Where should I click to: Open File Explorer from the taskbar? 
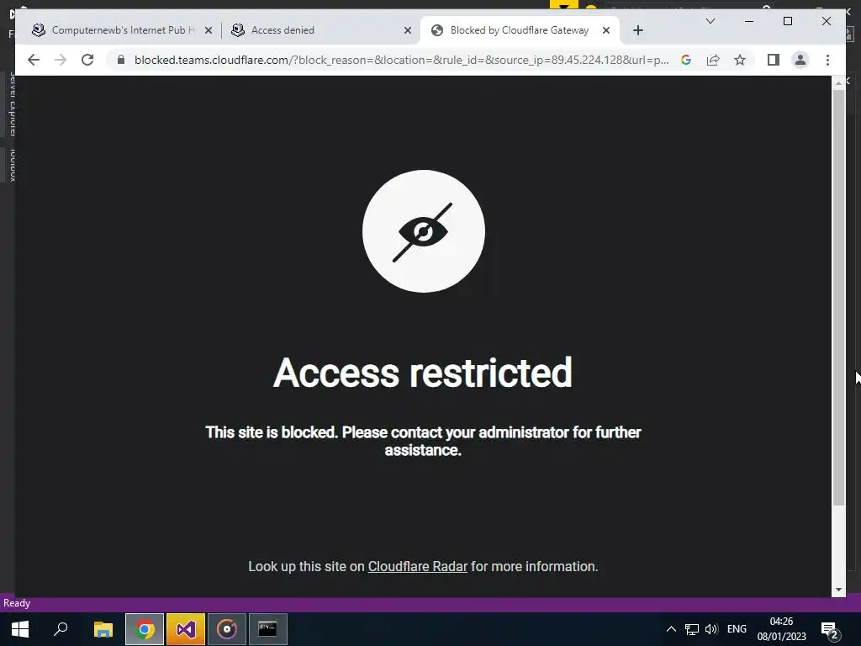[103, 629]
